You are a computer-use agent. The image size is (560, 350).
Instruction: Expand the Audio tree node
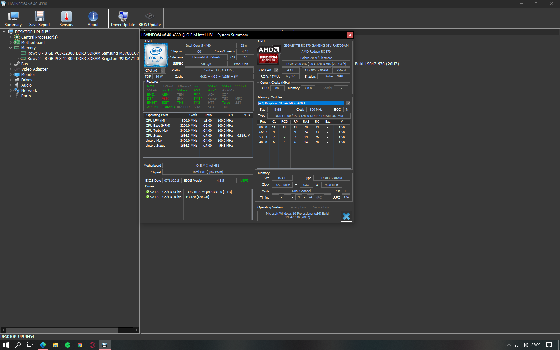coord(11,85)
